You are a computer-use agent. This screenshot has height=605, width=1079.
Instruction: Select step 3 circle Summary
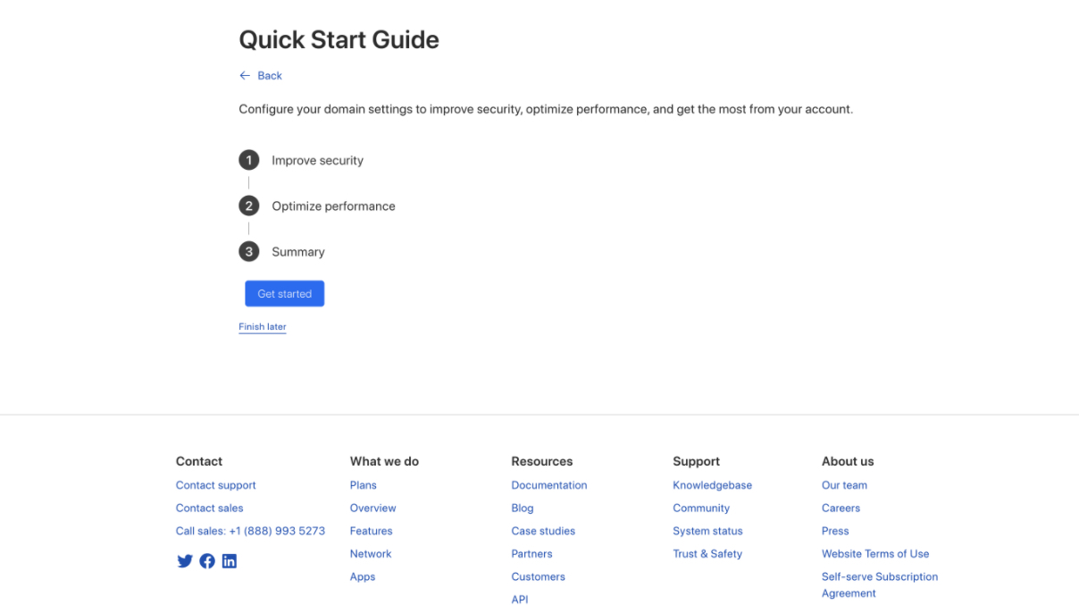point(248,252)
